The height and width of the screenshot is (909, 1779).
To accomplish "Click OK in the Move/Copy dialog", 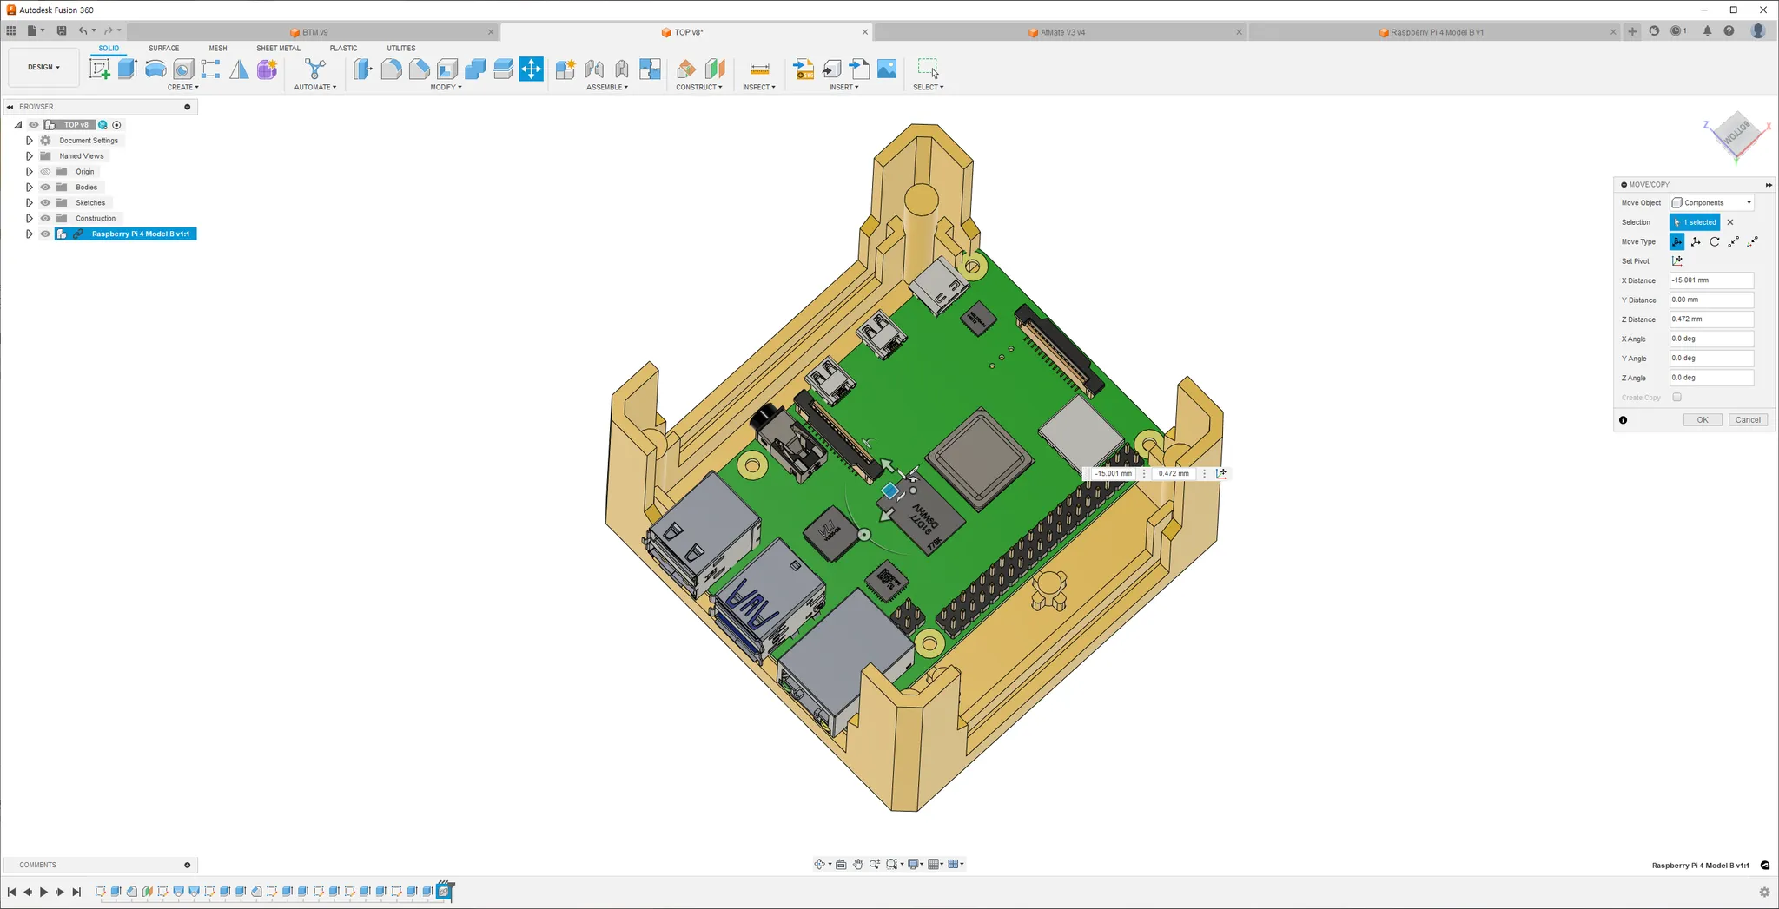I will (1702, 420).
